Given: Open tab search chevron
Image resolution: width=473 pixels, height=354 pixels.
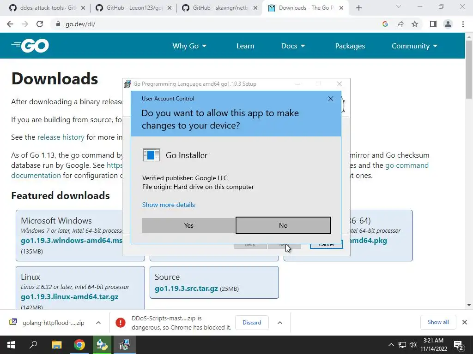Looking at the screenshot, I should (399, 6).
